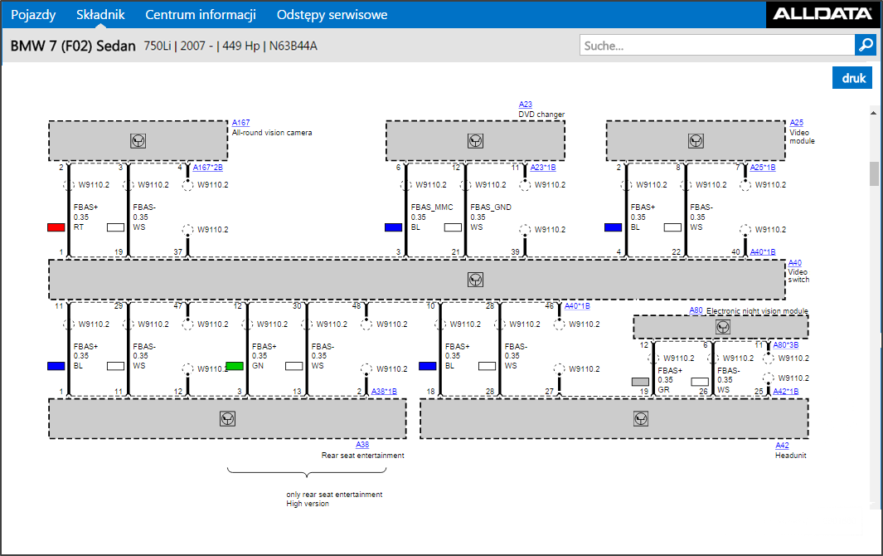Click component icon in A80 night vision box
The height and width of the screenshot is (556, 883).
(x=722, y=327)
